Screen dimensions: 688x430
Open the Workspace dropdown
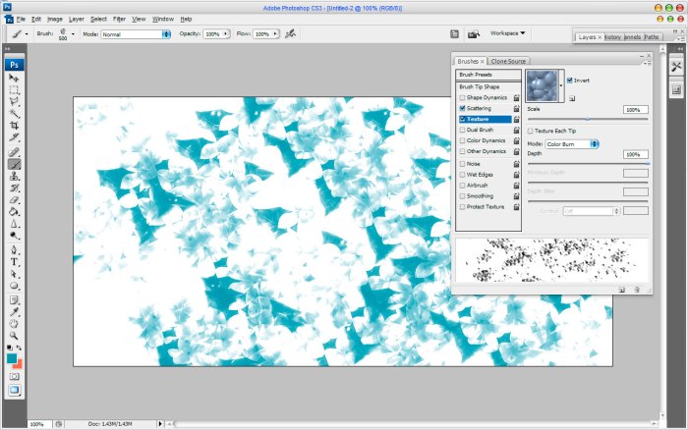coord(508,33)
